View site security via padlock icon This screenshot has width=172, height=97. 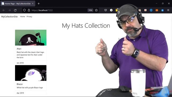pyautogui.click(x=29, y=10)
